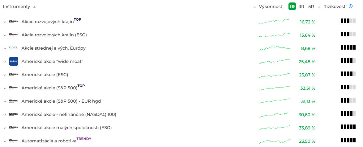
Task: Expand Americké akcie malých spoločností (ESG) row
Action: click(x=5, y=128)
